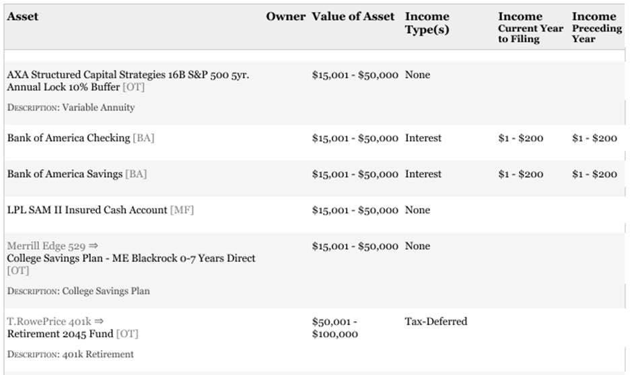Image resolution: width=630 pixels, height=375 pixels.
Task: Click the Income Type(s) column header
Action: (x=427, y=23)
